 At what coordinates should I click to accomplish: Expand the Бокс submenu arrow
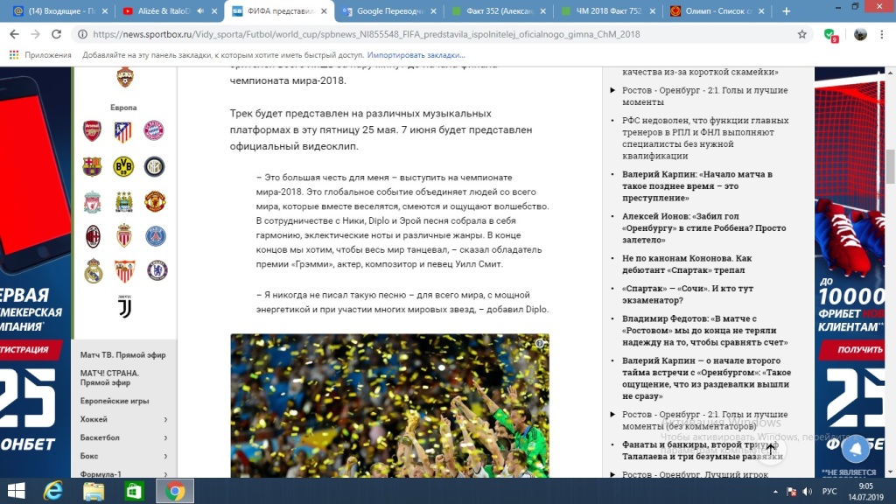coord(165,456)
